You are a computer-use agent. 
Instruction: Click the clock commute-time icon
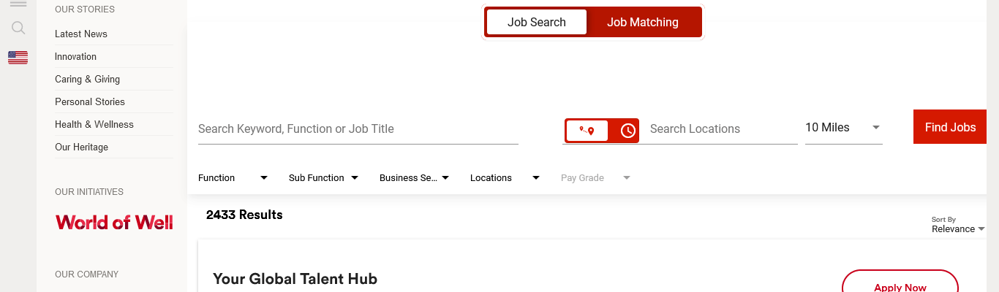(627, 131)
